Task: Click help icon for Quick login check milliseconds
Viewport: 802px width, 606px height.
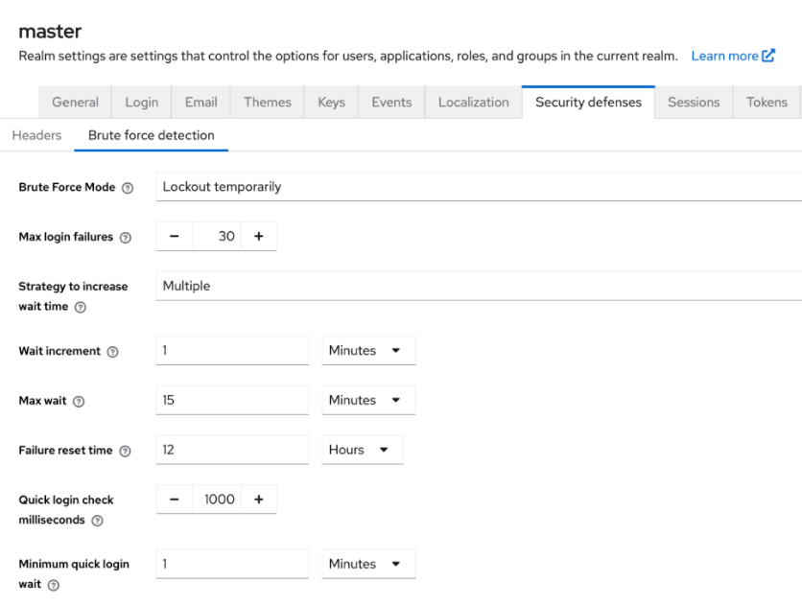Action: click(97, 521)
